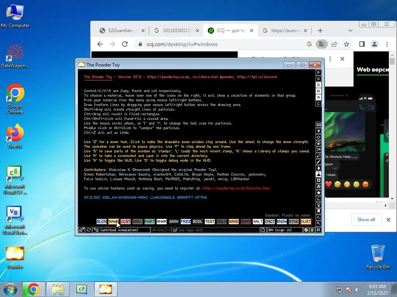Switch to the E2Guardian tab
Viewport: 397px width, 297px height.
click(x=122, y=31)
